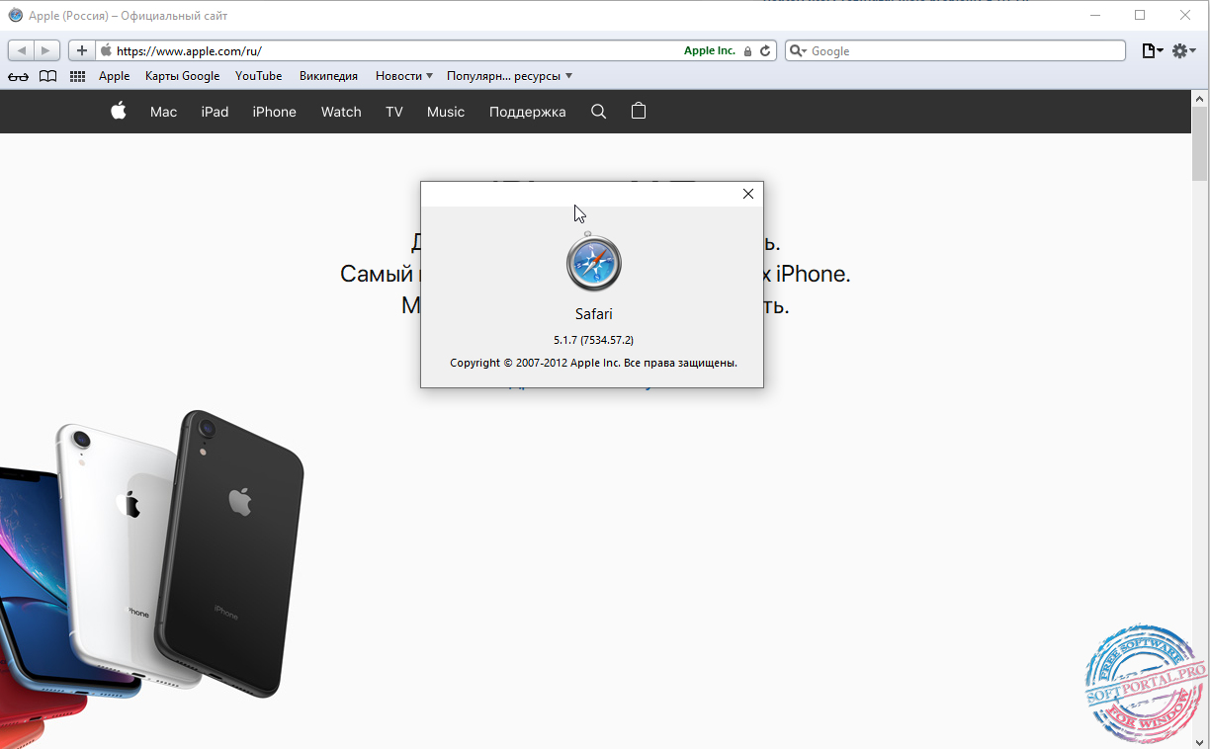1210x749 pixels.
Task: Open the YouTube bookmark
Action: point(258,76)
